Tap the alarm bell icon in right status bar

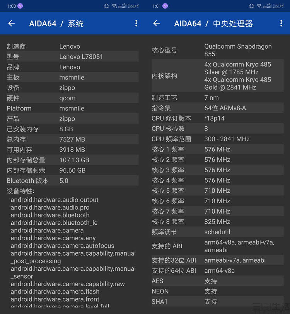click(251, 6)
